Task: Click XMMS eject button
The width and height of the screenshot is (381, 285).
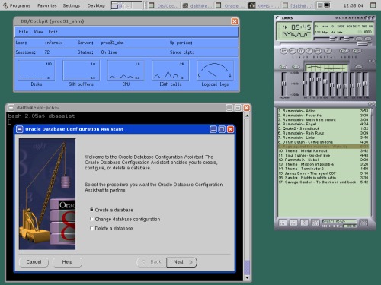Action: (x=328, y=51)
